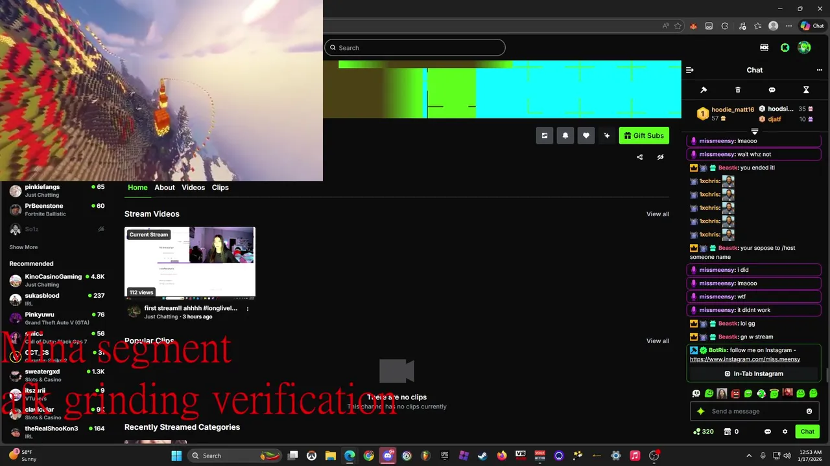Image resolution: width=830 pixels, height=466 pixels.
Task: Click the green sparkle icon in message box
Action: [700, 411]
